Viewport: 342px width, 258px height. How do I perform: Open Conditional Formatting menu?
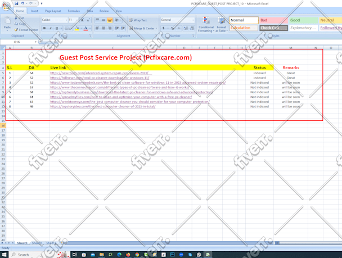pos(206,24)
